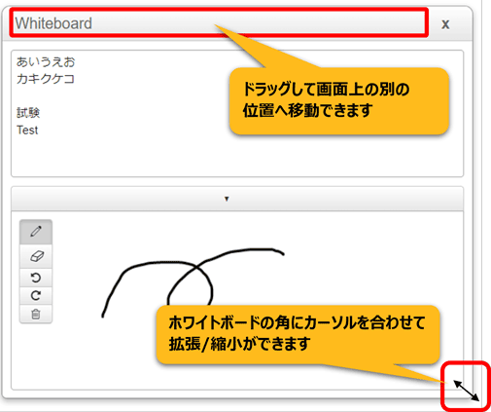Click the black hand-drawn stroke where it crosses itself

click(195, 266)
